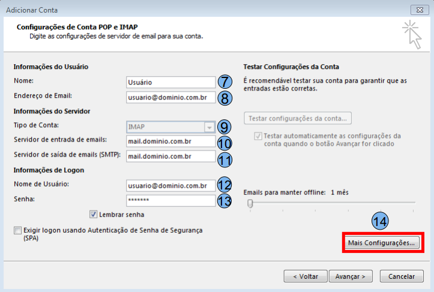Click Cancelar to dismiss the dialog
Viewport: 434px width, 292px height.
coord(402,276)
